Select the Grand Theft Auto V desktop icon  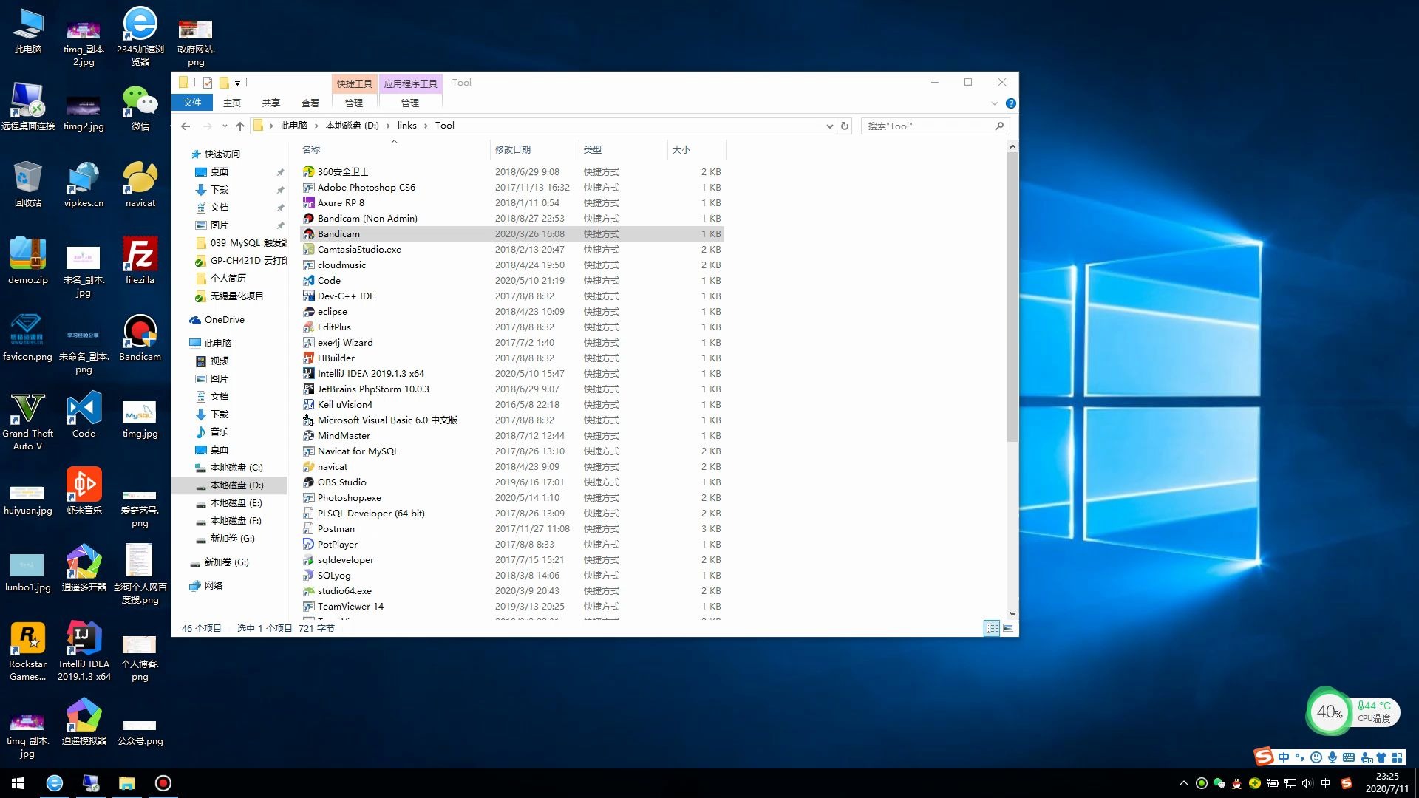point(28,421)
